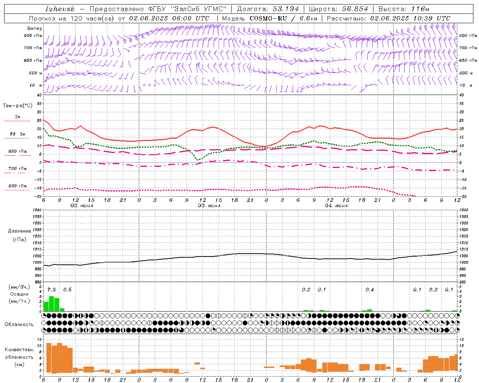Click the 0.4 precipitation total value

370,290
